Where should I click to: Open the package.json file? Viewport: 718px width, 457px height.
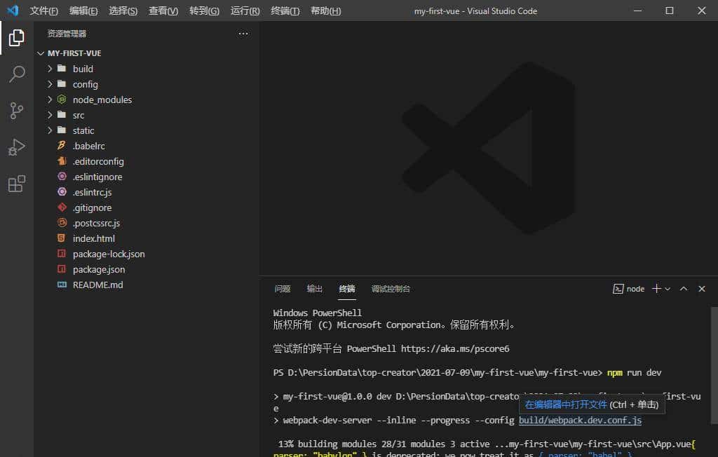tap(99, 269)
